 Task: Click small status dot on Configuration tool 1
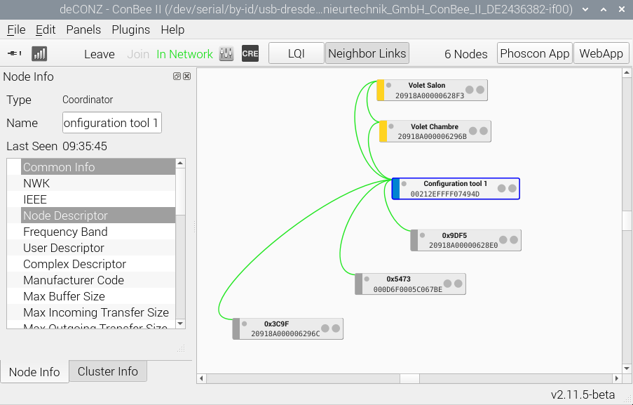click(x=404, y=184)
